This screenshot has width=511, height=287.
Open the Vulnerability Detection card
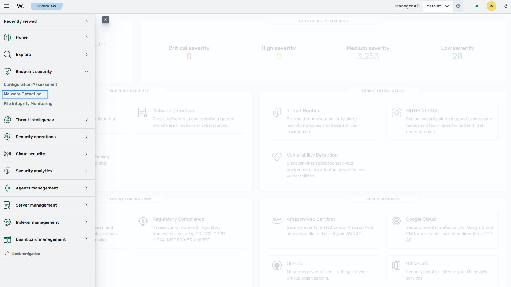coord(323,166)
